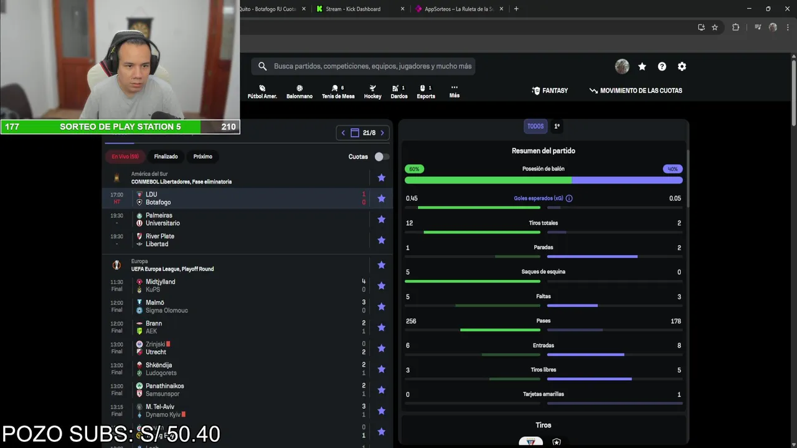
Task: Toggle favorite star for Brann vs AEK
Action: 382,327
